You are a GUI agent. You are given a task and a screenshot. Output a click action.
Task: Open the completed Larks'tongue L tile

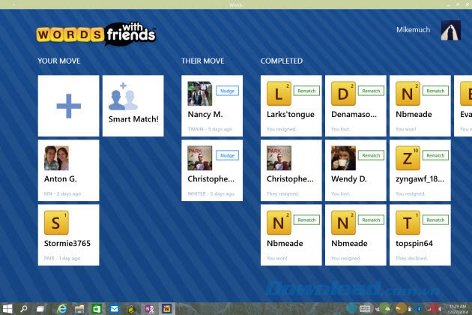(279, 94)
